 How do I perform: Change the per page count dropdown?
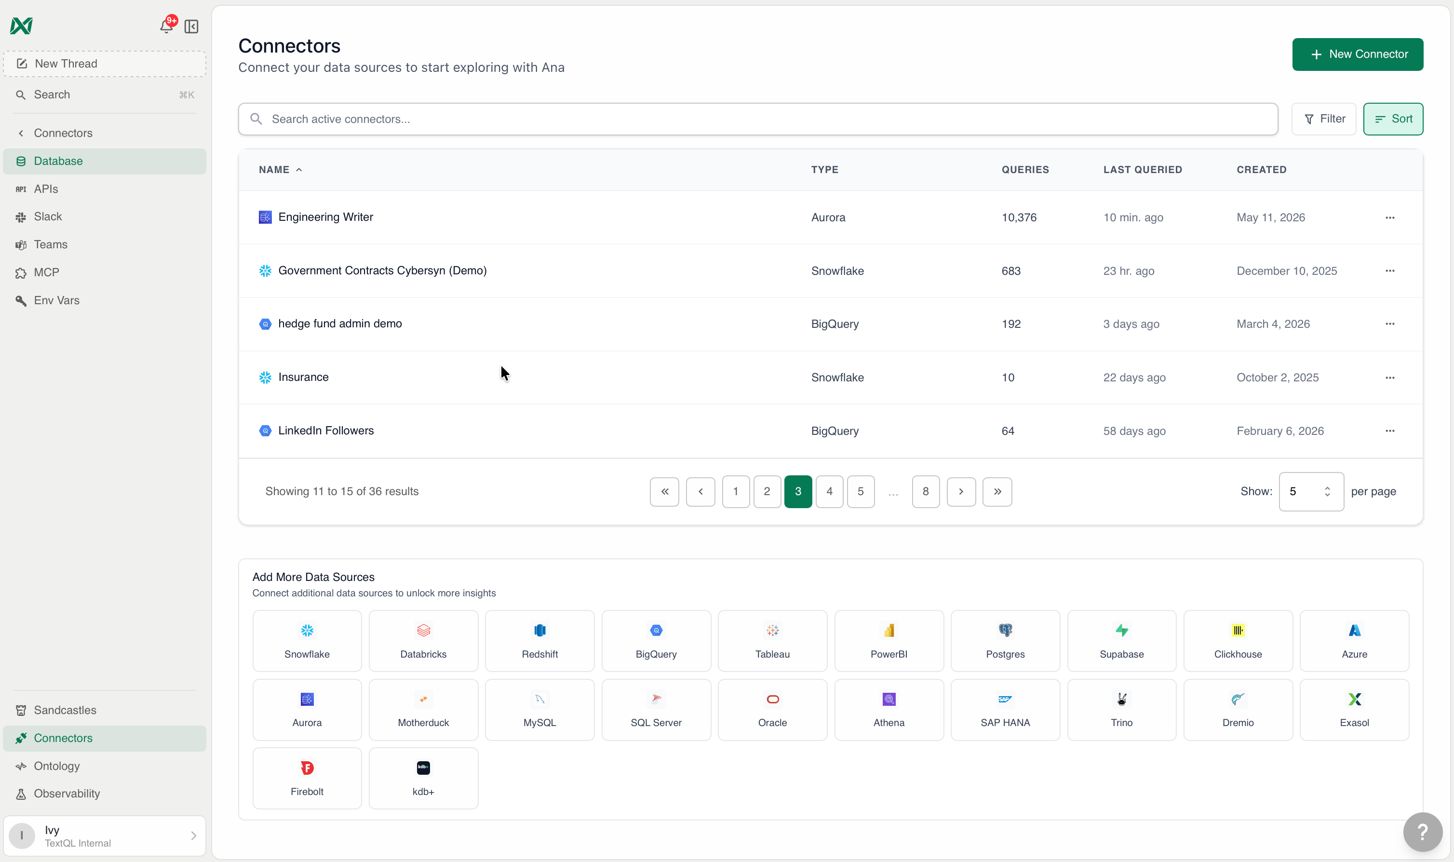(1310, 491)
